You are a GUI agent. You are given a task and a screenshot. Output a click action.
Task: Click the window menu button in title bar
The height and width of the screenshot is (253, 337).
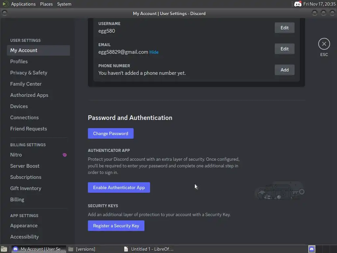click(x=5, y=13)
